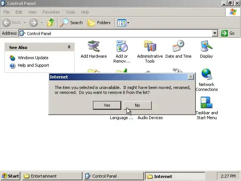241x181 pixels.
Task: Restore down the Control Panel window
Action: pyautogui.click(x=230, y=3)
